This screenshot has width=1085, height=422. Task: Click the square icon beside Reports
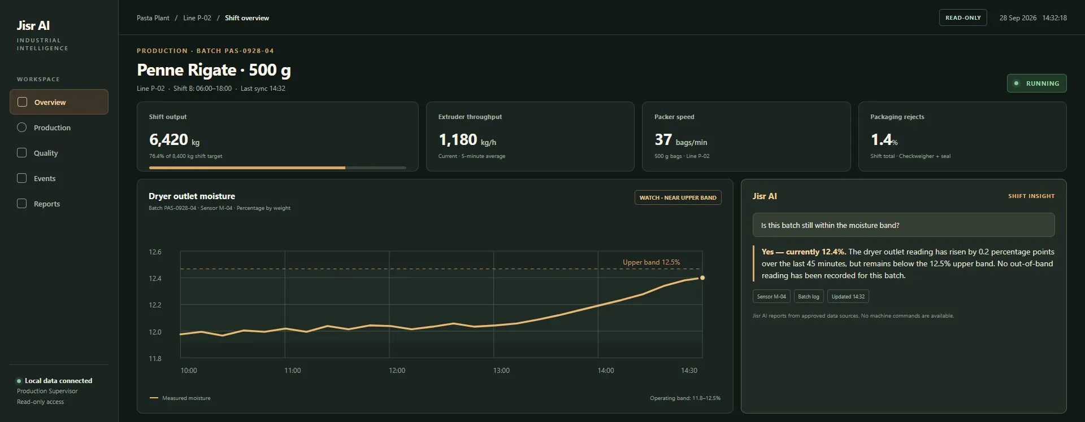click(22, 204)
